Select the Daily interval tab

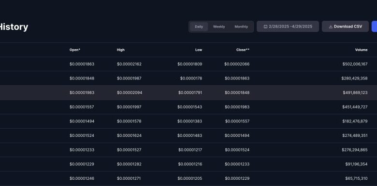199,27
